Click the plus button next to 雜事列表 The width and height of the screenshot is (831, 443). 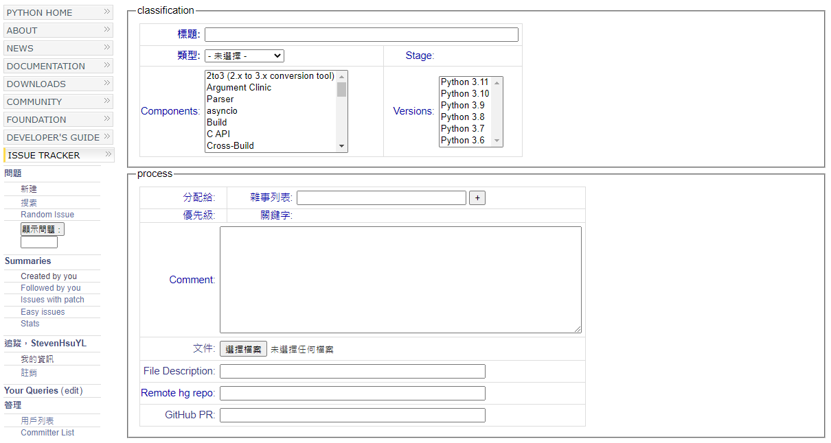477,198
